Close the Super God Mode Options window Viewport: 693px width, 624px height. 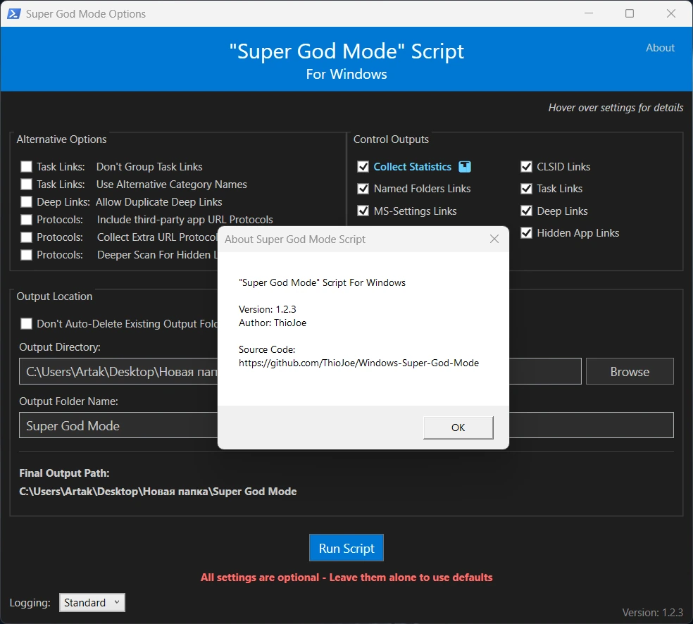pyautogui.click(x=671, y=13)
